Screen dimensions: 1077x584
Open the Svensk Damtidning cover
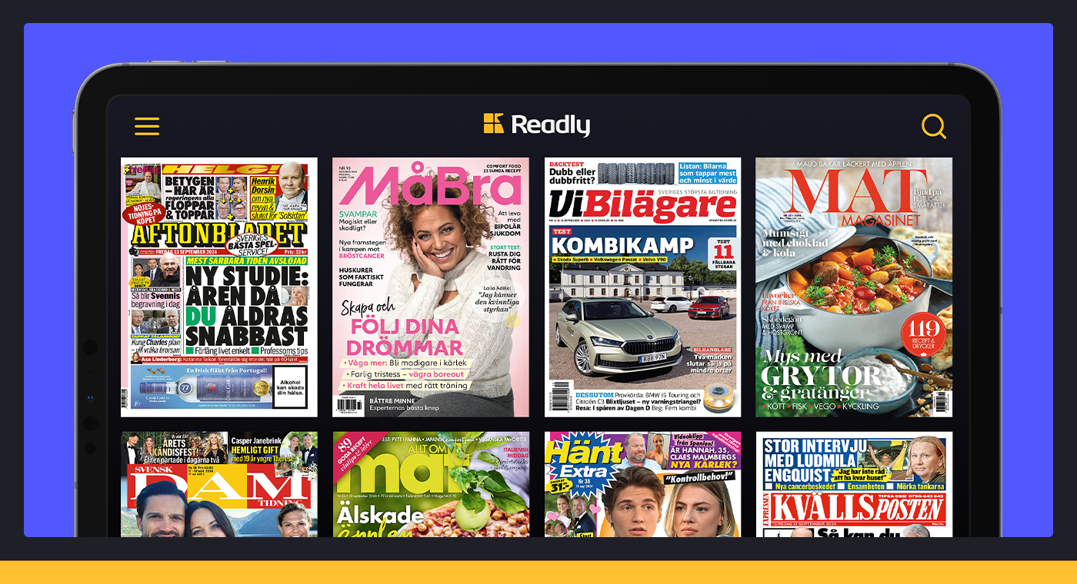219,484
